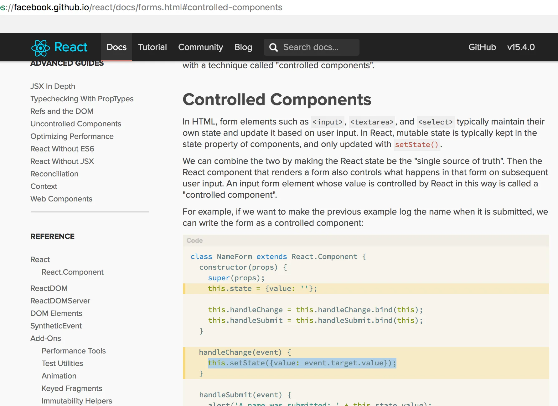
Task: Open the GitHub link in header
Action: point(482,47)
